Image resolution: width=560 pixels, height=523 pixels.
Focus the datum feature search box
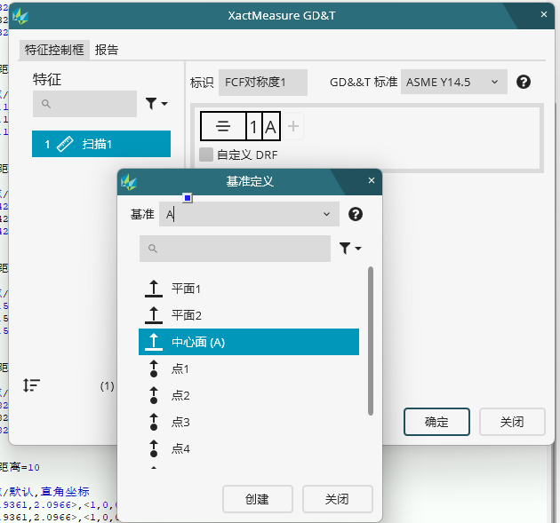[x=235, y=249]
